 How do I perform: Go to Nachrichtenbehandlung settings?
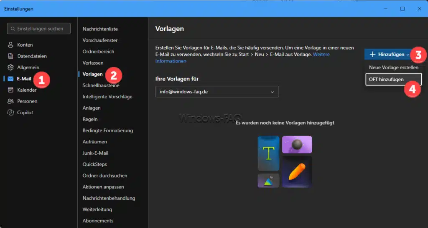click(109, 198)
